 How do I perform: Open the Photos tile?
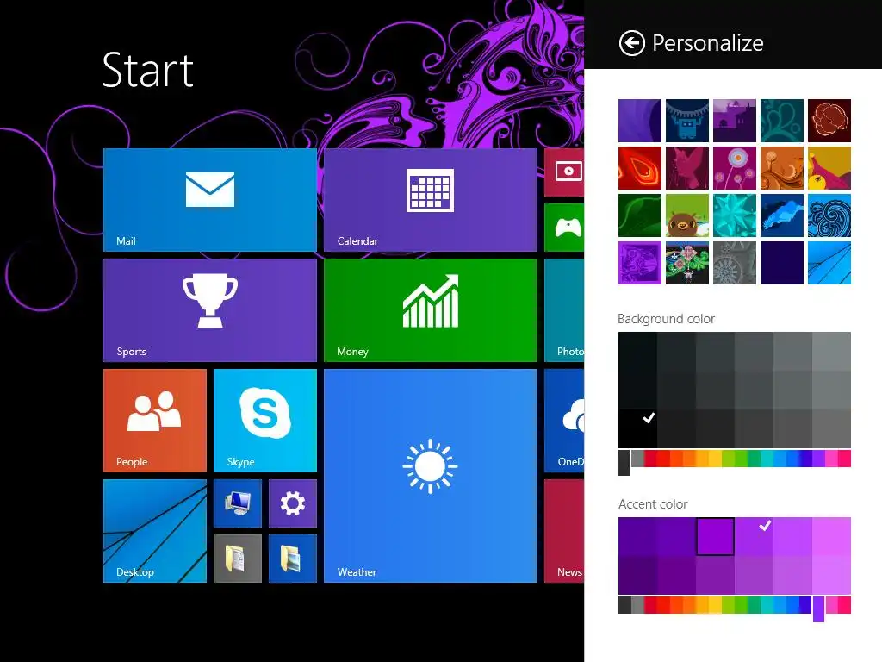pyautogui.click(x=564, y=310)
